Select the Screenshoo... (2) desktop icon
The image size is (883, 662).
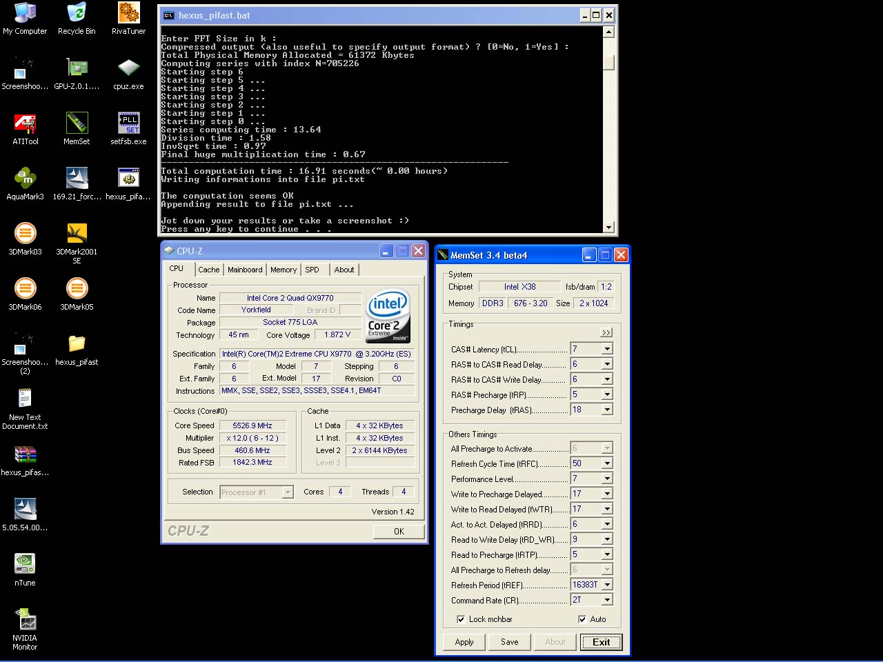(x=25, y=354)
